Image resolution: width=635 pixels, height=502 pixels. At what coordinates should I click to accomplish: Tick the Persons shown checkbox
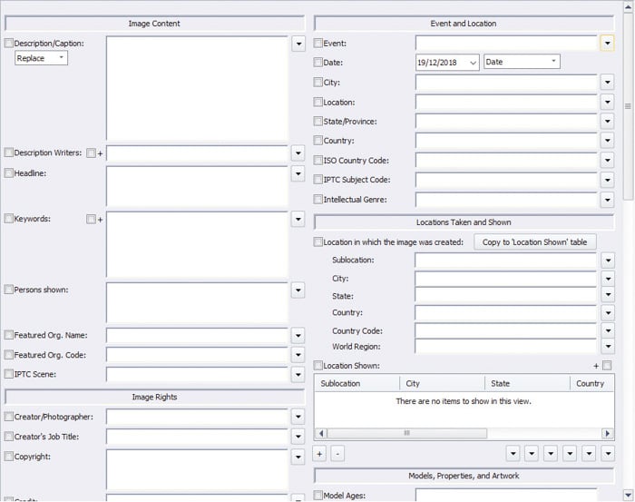(x=8, y=290)
